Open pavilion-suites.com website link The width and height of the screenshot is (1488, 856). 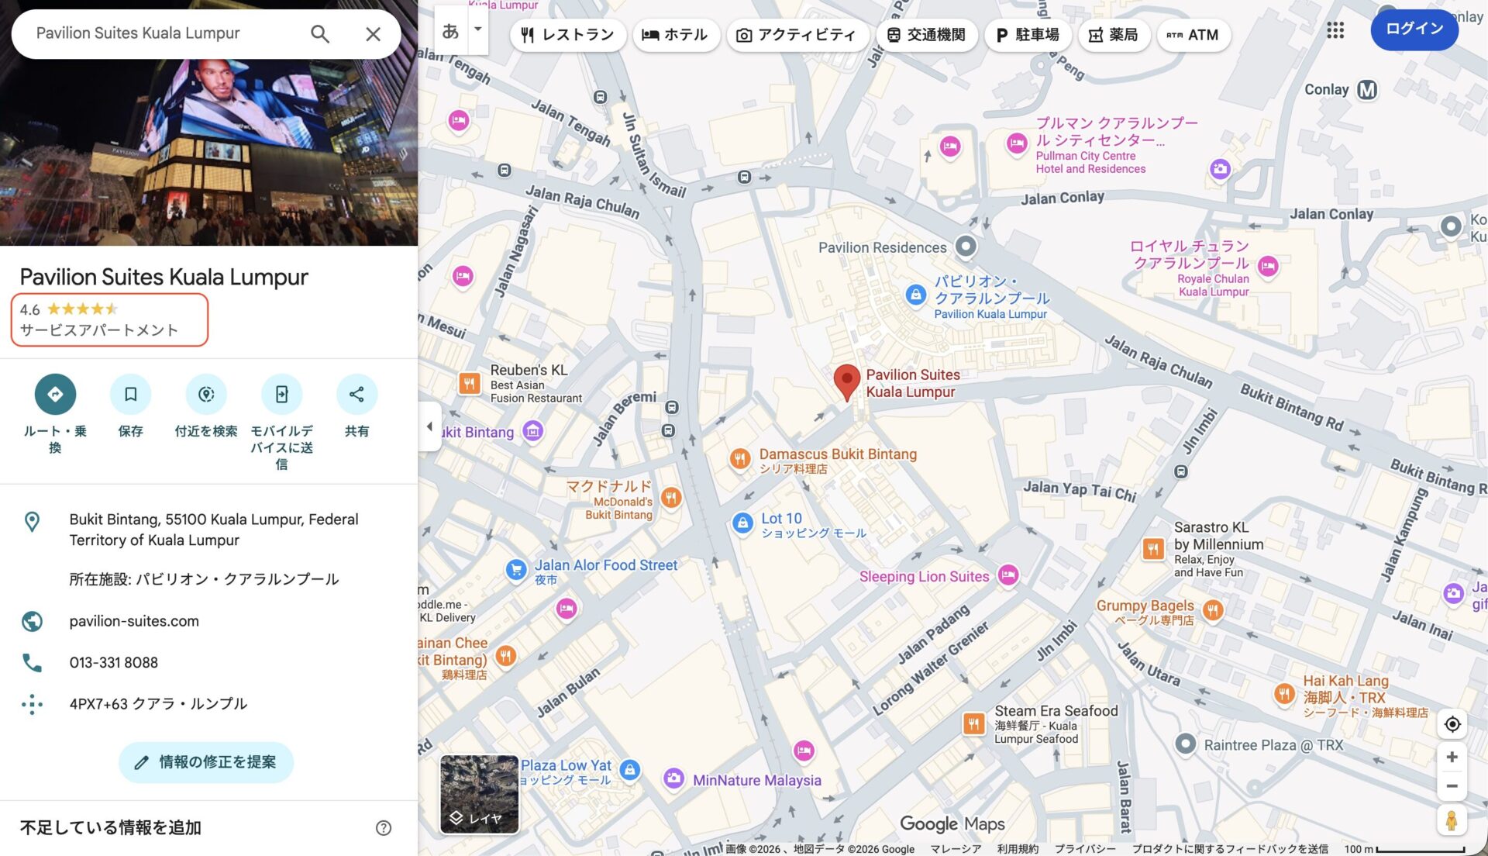[134, 621]
